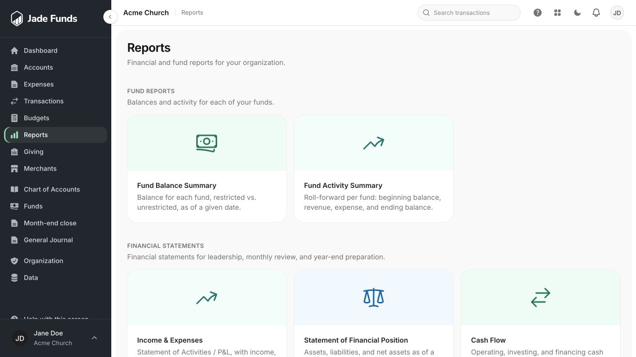Image resolution: width=636 pixels, height=357 pixels.
Task: Click the search magnifier icon
Action: (426, 13)
